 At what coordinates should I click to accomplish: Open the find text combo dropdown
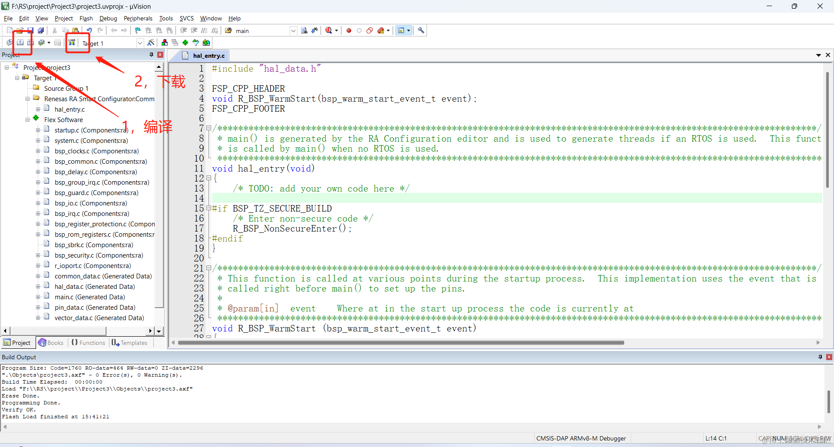[293, 30]
